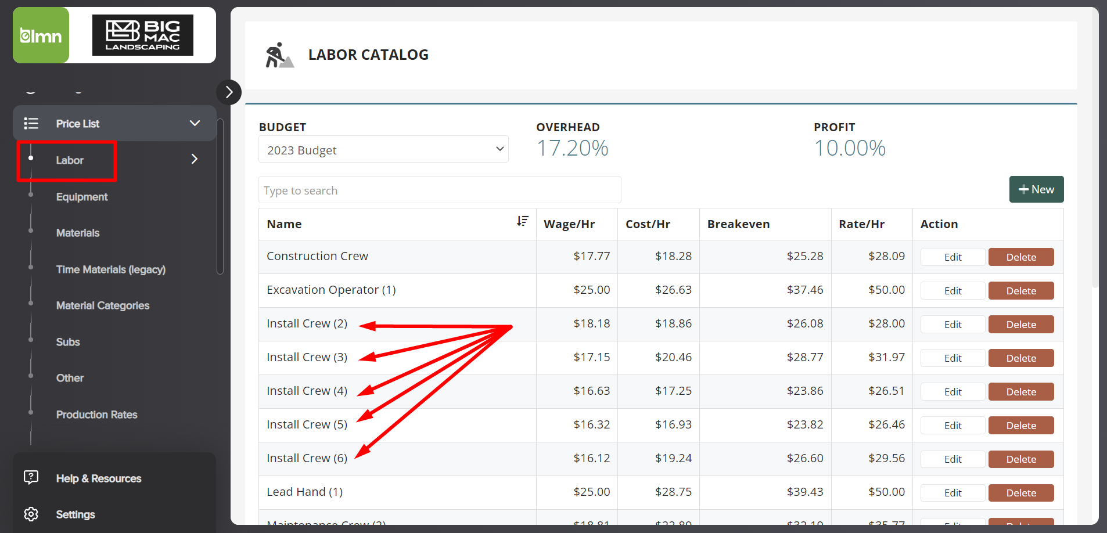Screen dimensions: 1107x533
Task: Delete the Install Crew (4) row
Action: point(1021,392)
